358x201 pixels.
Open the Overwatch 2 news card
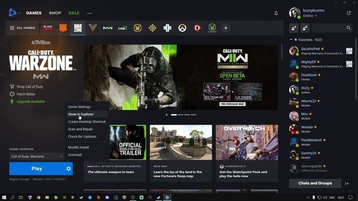[247, 153]
